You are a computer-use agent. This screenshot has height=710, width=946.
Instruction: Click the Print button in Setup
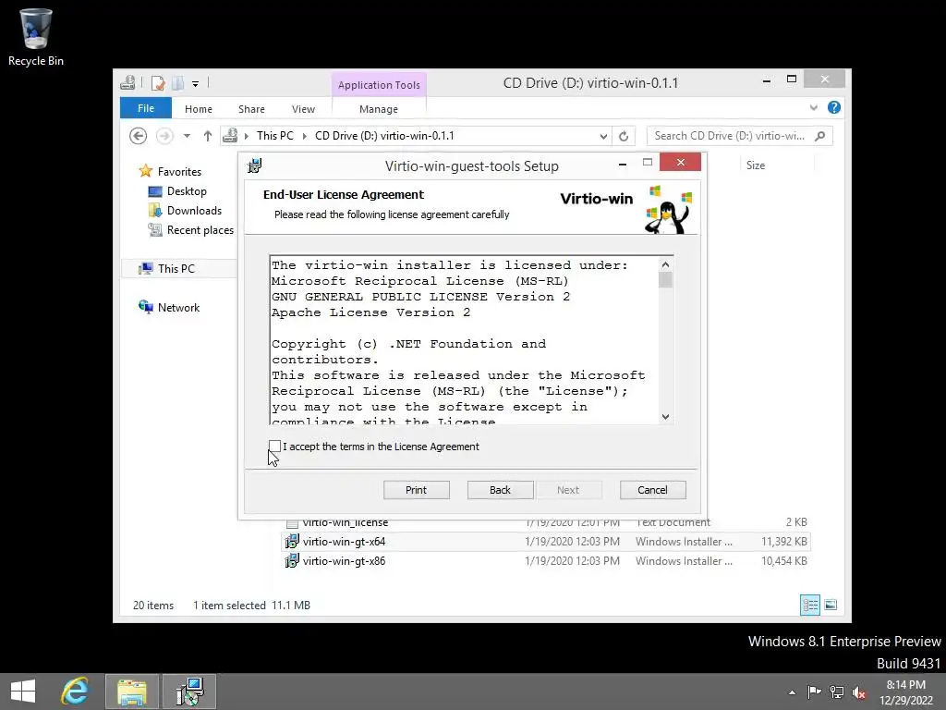click(x=417, y=490)
